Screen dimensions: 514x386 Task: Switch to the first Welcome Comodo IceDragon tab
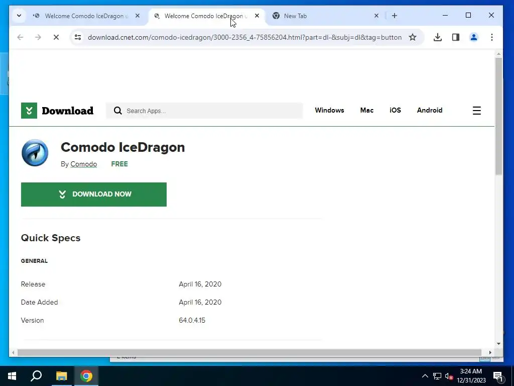pyautogui.click(x=87, y=16)
